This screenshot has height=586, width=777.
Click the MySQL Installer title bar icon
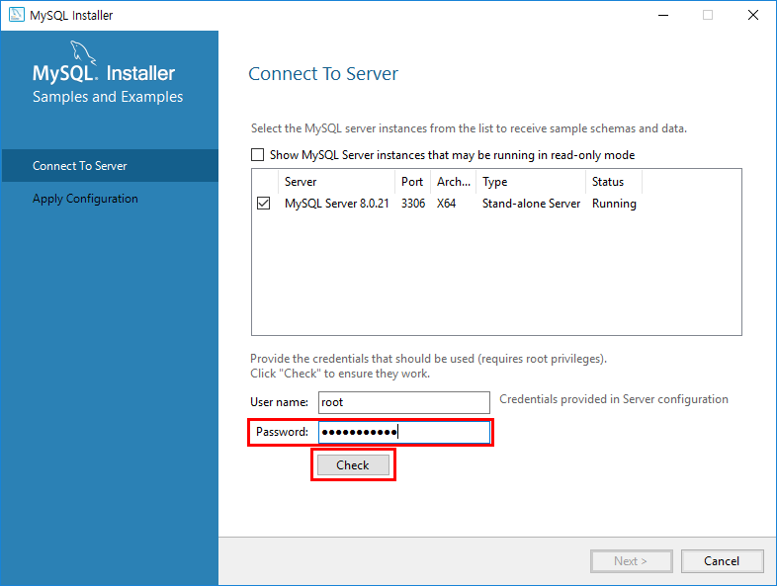point(17,15)
